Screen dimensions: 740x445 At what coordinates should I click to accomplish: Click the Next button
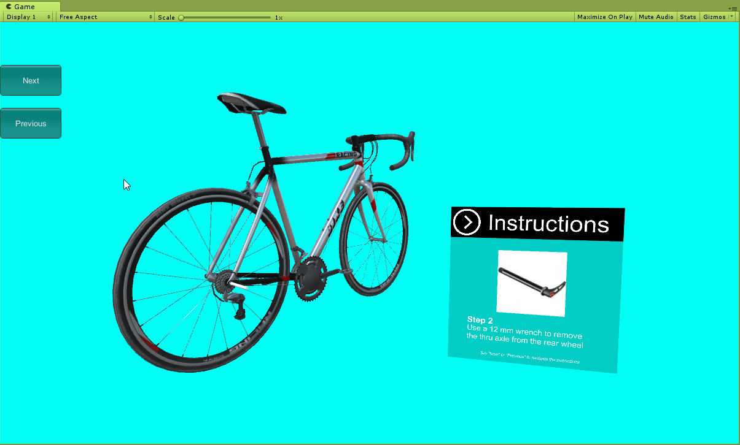tap(31, 80)
